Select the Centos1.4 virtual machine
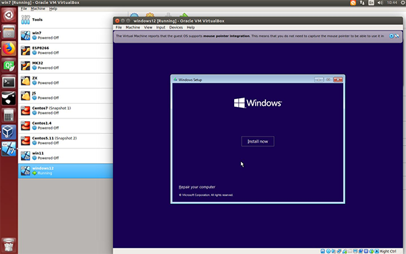Screen dimensions: 406x254 tap(66, 125)
